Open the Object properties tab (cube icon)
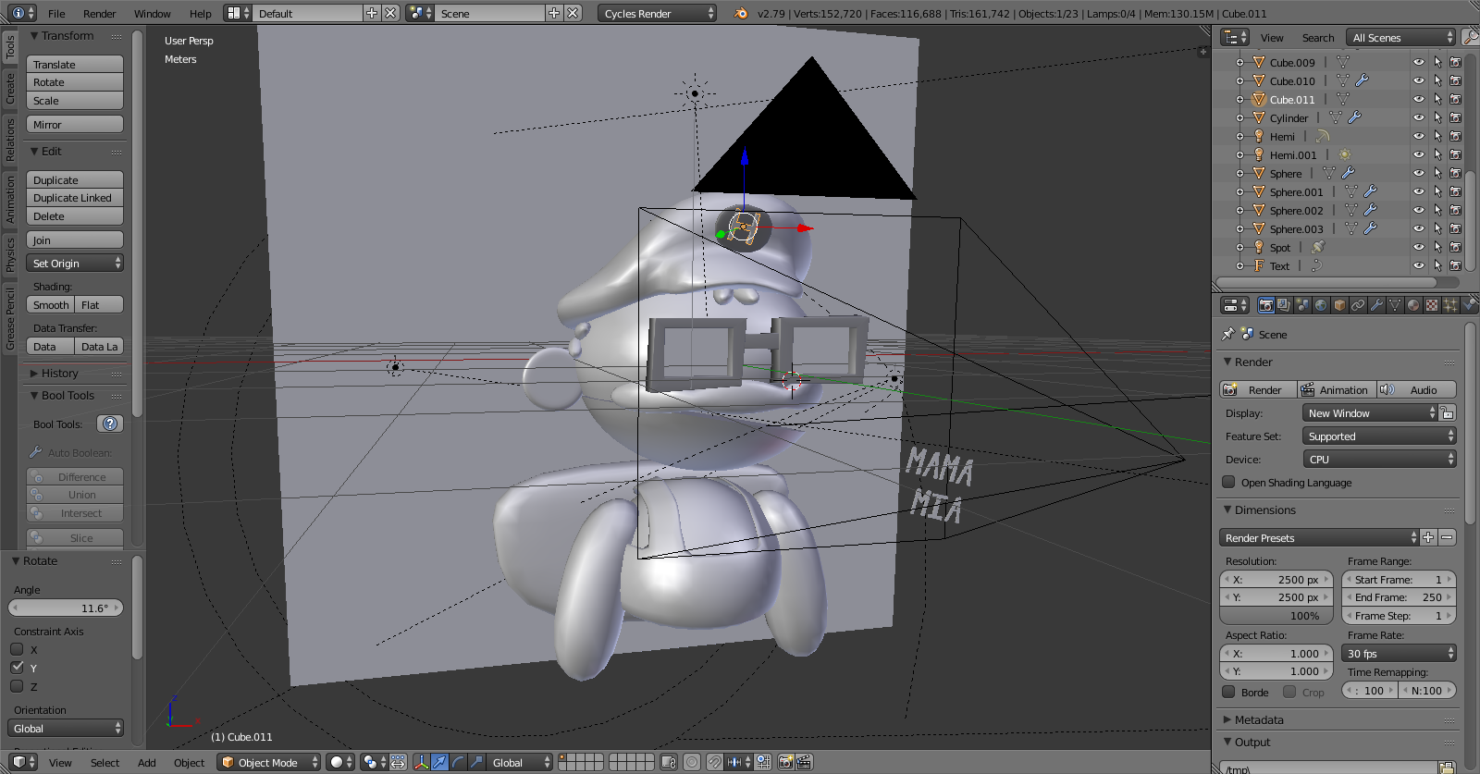The image size is (1480, 774). (x=1339, y=305)
